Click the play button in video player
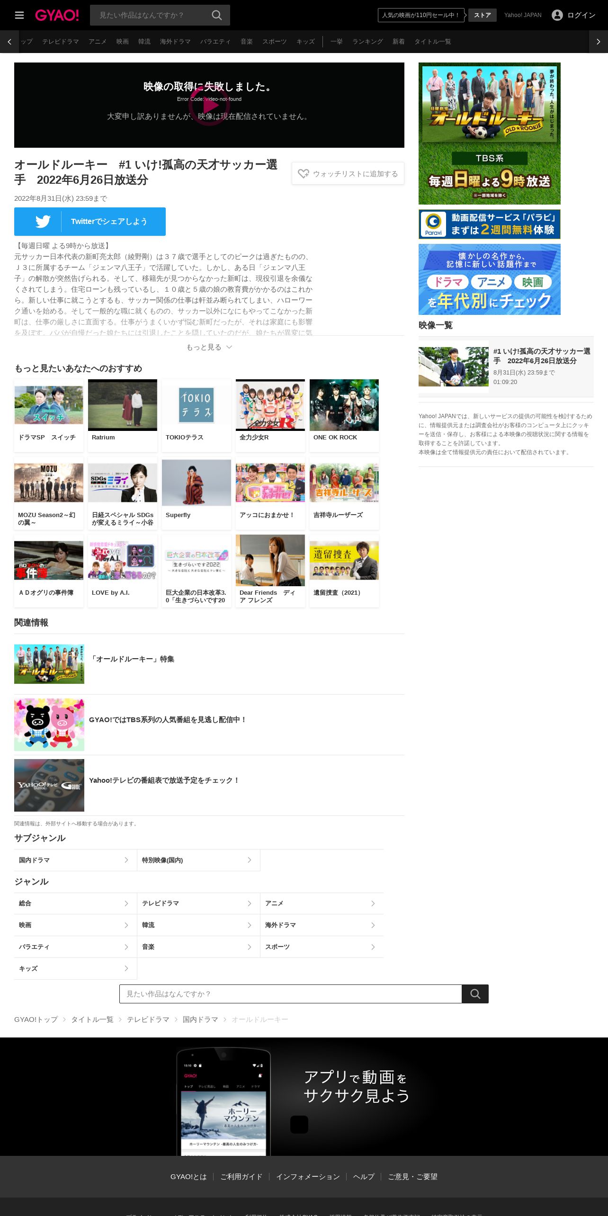Viewport: 608px width, 1216px height. tap(209, 105)
